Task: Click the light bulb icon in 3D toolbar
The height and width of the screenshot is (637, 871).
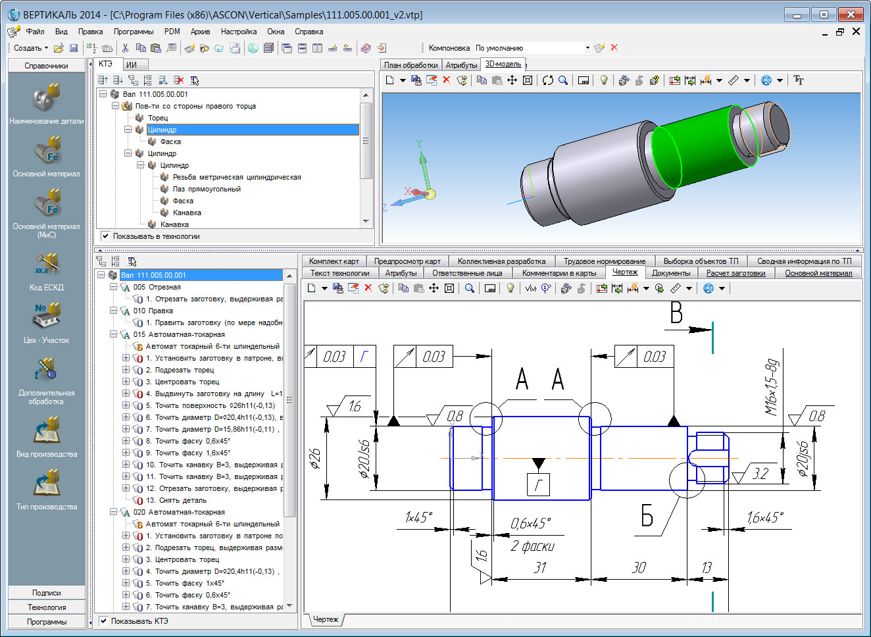Action: (603, 80)
